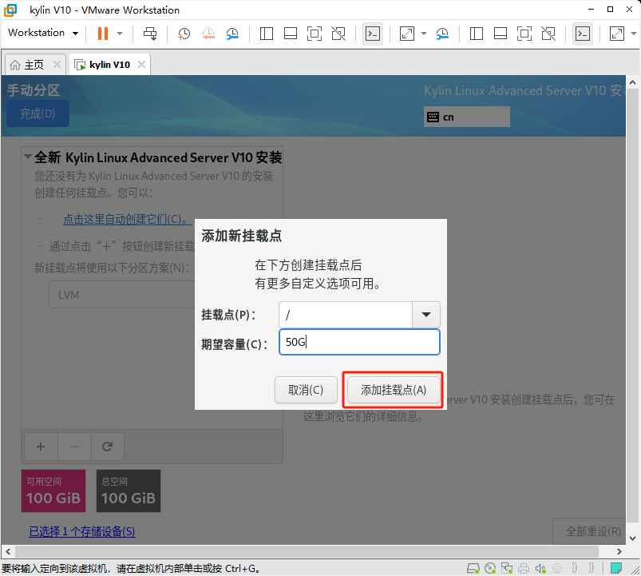Take a snapshot using the clock-plus icon

[184, 33]
